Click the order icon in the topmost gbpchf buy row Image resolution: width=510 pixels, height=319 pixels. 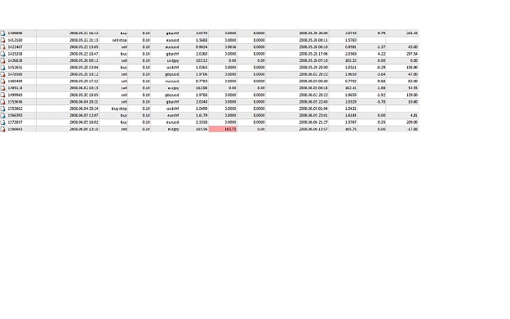point(3,33)
